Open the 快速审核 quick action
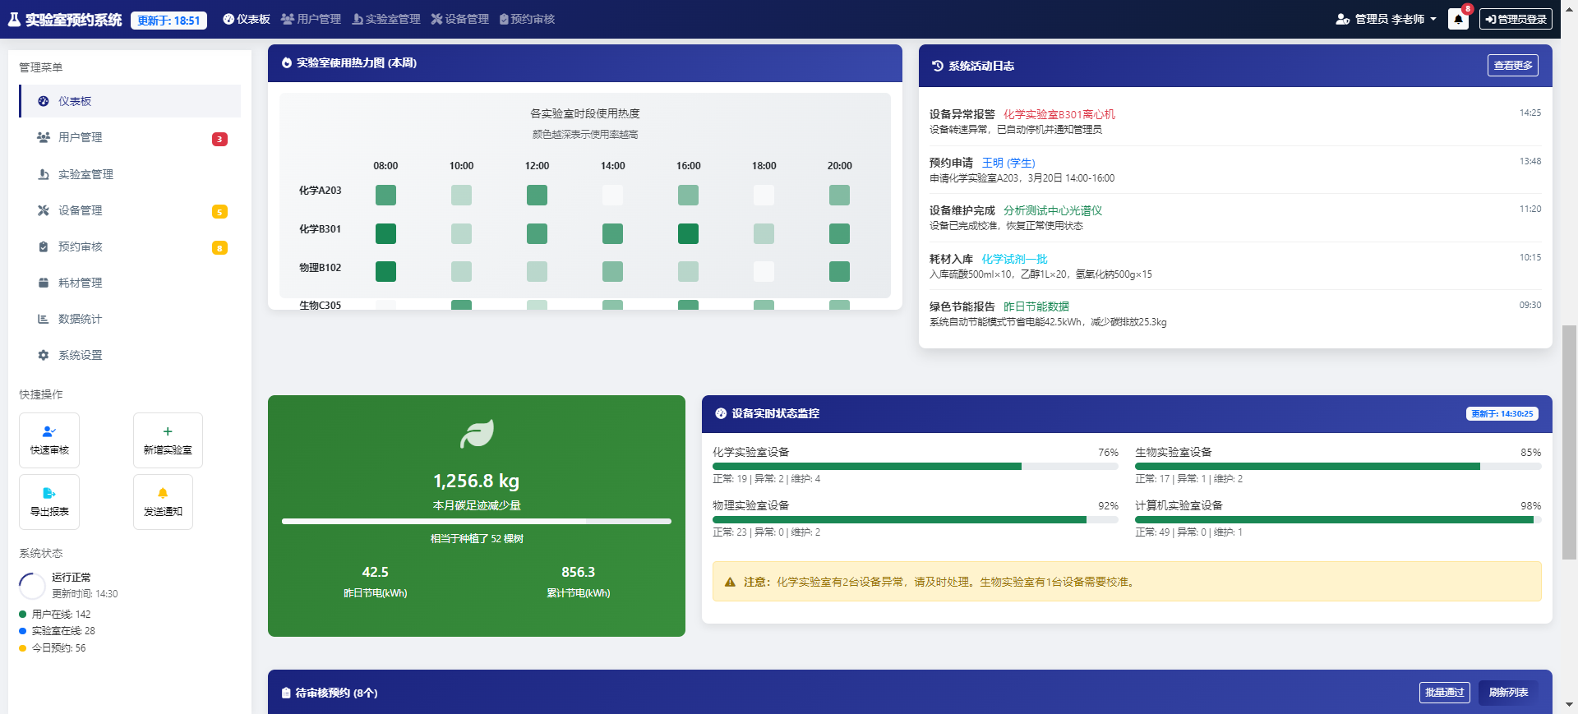This screenshot has width=1578, height=714. pos(49,440)
